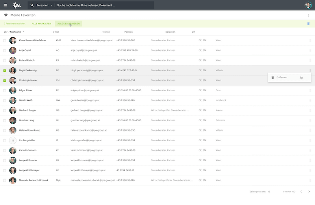Open row menu for Manuela Ponesch-Urbanek
315x205 pixels.
310,181
